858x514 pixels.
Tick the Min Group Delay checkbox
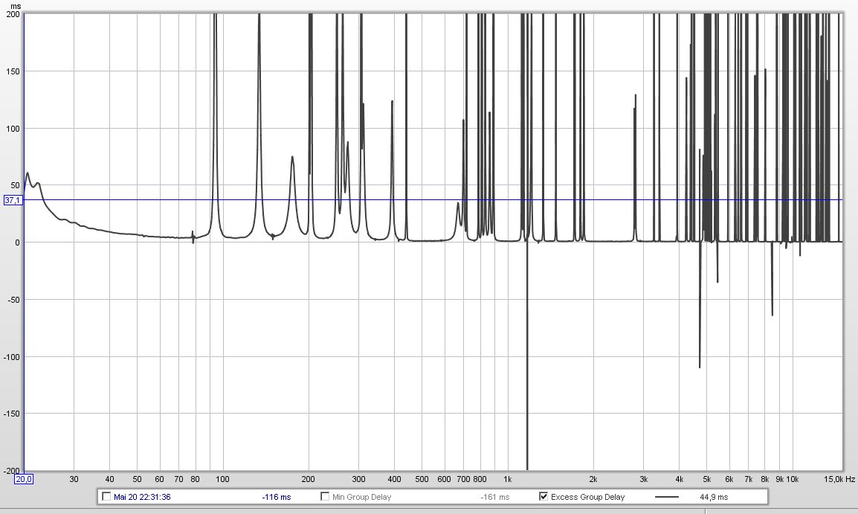point(325,496)
